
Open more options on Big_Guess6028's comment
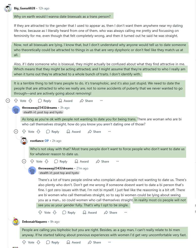(x=101, y=101)
